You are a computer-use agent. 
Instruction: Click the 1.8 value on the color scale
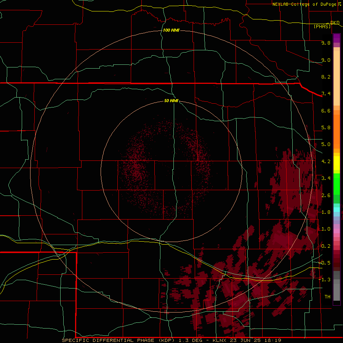click(326, 212)
